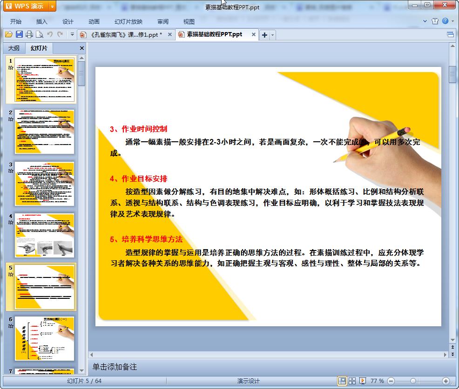Redo the last action
The width and height of the screenshot is (459, 389).
60,34
